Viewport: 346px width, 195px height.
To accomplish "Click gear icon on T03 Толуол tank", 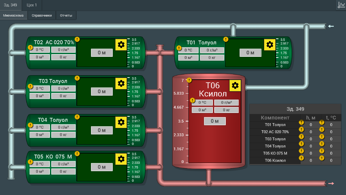I will [x=121, y=84].
